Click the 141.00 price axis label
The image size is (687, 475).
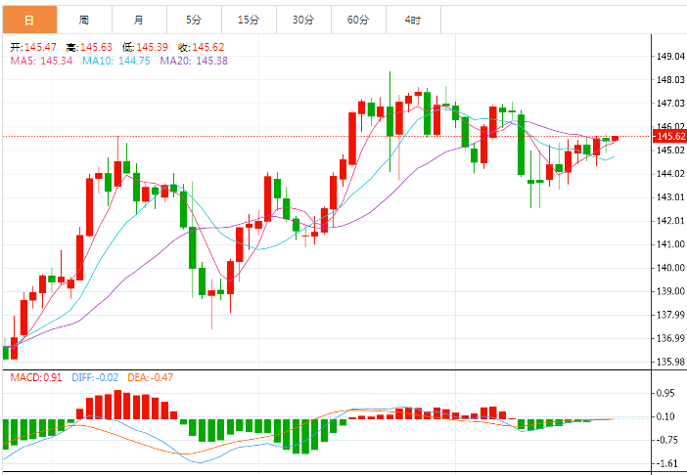pos(670,244)
